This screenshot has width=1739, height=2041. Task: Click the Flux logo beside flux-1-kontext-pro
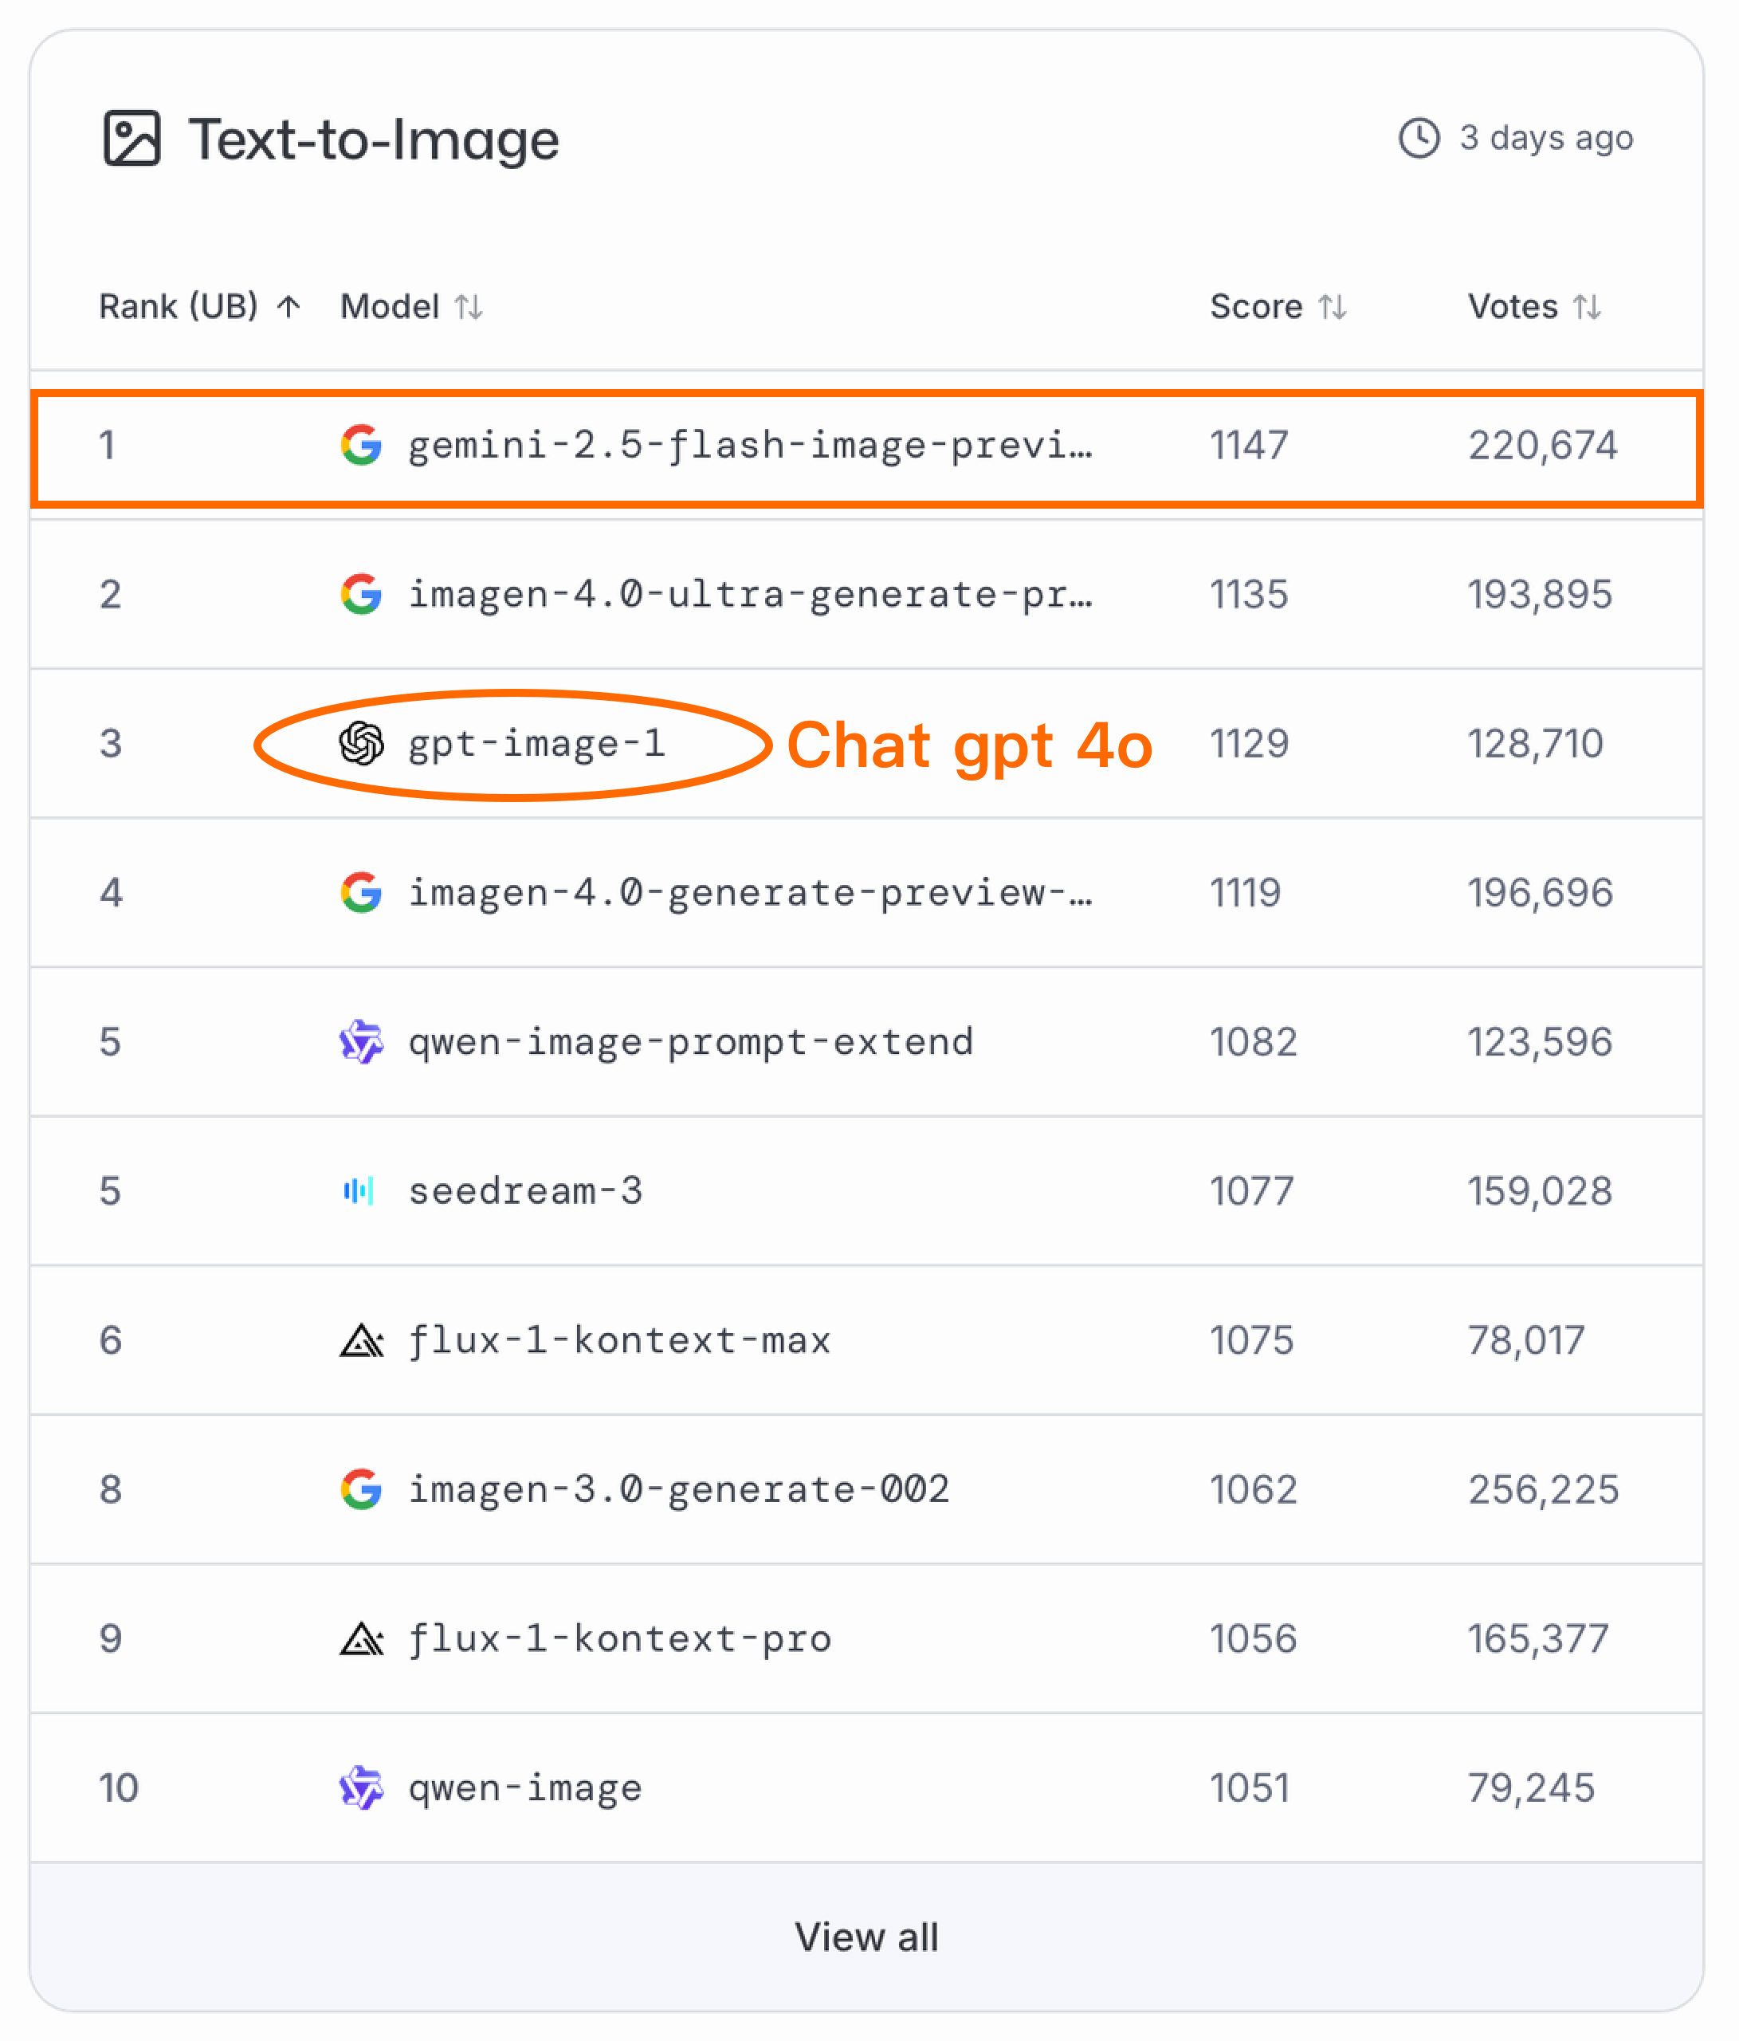point(361,1639)
